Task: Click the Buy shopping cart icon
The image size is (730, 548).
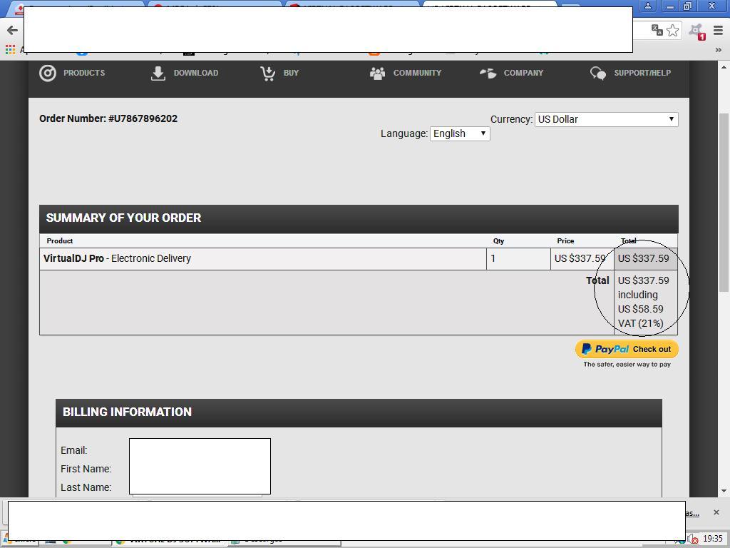Action: [x=268, y=73]
